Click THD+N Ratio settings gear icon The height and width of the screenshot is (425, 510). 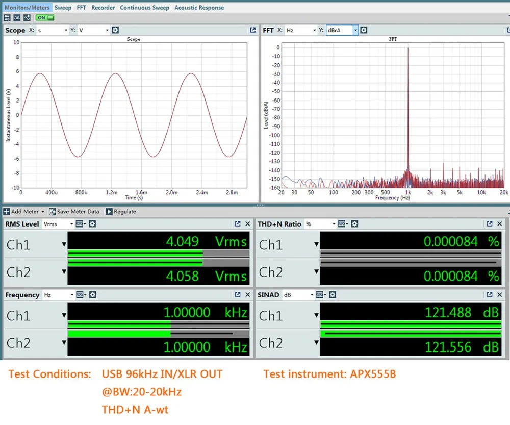click(354, 224)
